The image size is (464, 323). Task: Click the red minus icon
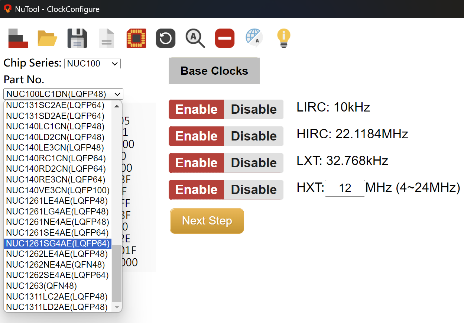pyautogui.click(x=225, y=38)
